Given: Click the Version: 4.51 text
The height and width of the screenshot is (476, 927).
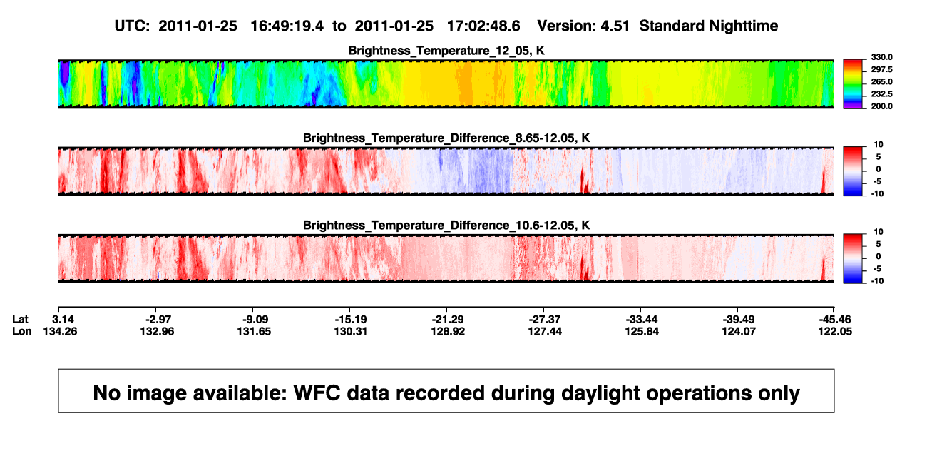Looking at the screenshot, I should 585,26.
